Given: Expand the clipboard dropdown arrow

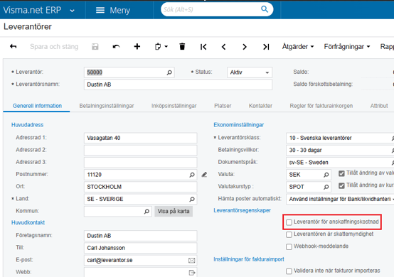Looking at the screenshot, I should 166,47.
